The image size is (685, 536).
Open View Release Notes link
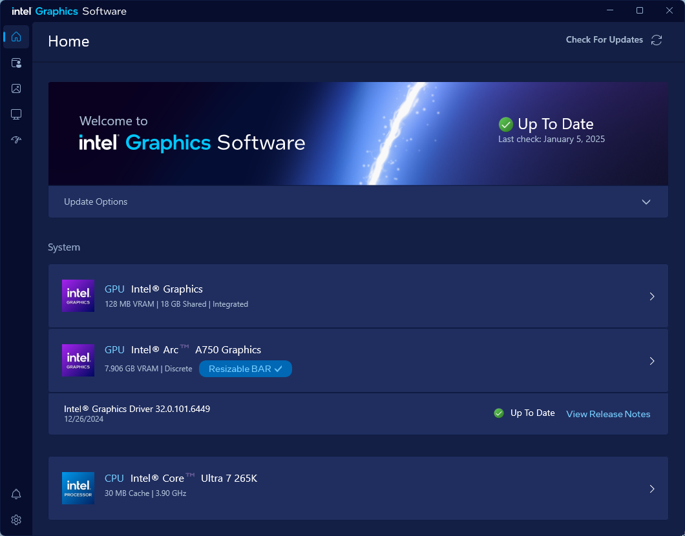click(608, 414)
